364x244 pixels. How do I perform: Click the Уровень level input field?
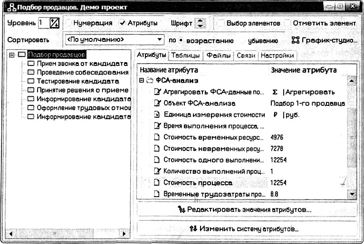(x=44, y=23)
